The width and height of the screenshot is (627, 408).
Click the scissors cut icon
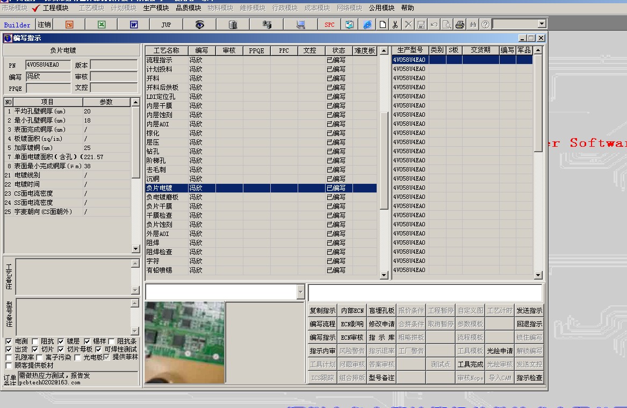click(395, 25)
